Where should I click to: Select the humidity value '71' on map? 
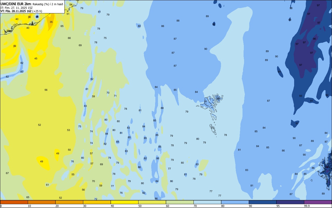(x=115, y=96)
